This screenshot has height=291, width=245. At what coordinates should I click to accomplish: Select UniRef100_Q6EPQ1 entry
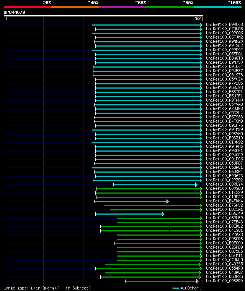[x=224, y=54]
